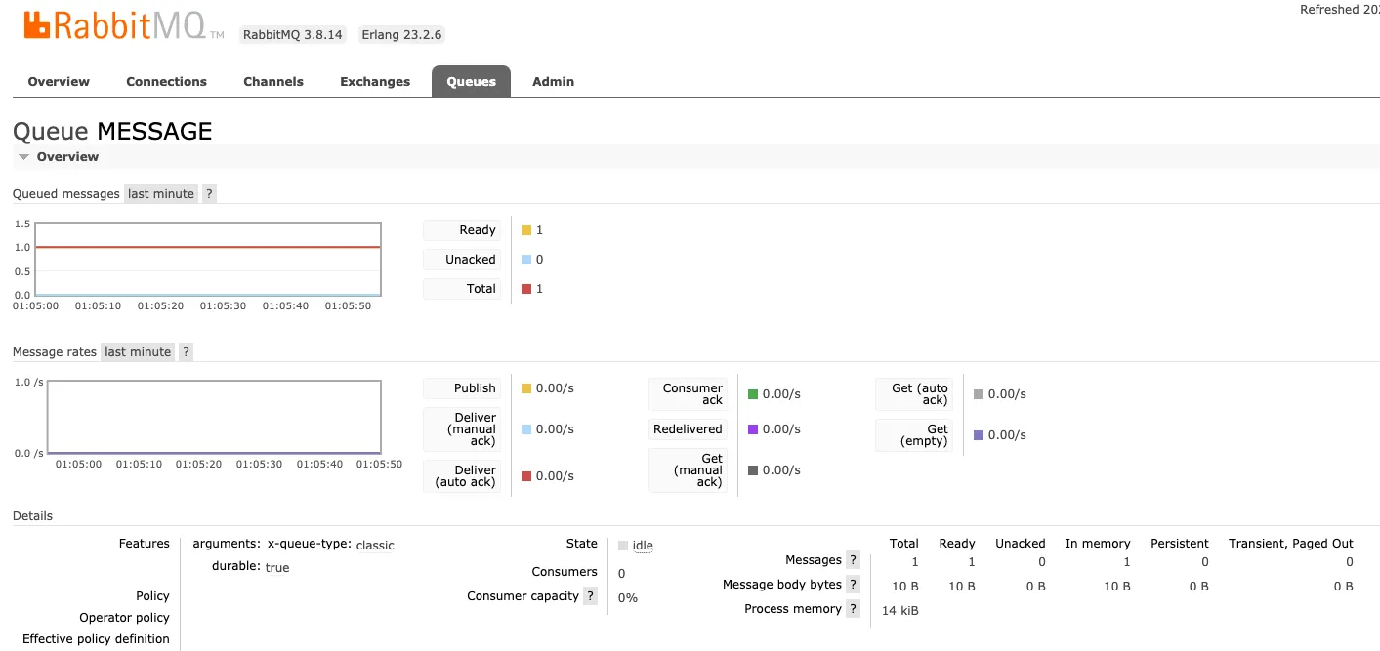Click the x-queue-type argument label
Image resolution: width=1380 pixels, height=651 pixels.
(310, 544)
